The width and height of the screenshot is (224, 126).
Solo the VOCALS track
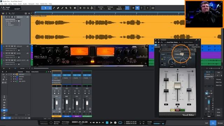(x=9, y=17)
